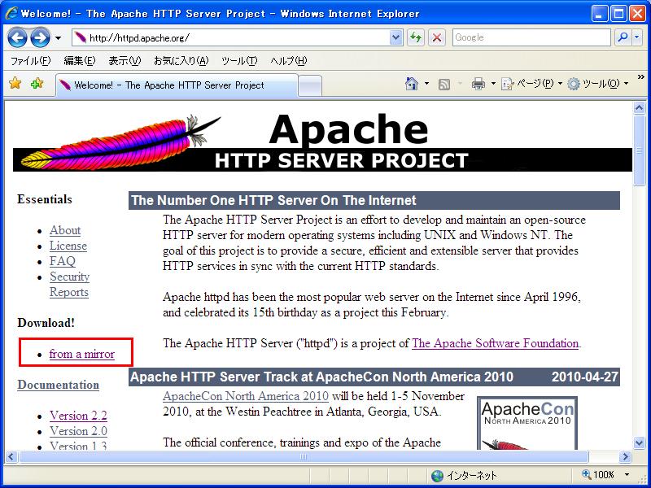Open the License link
The image size is (651, 488).
pyautogui.click(x=68, y=246)
